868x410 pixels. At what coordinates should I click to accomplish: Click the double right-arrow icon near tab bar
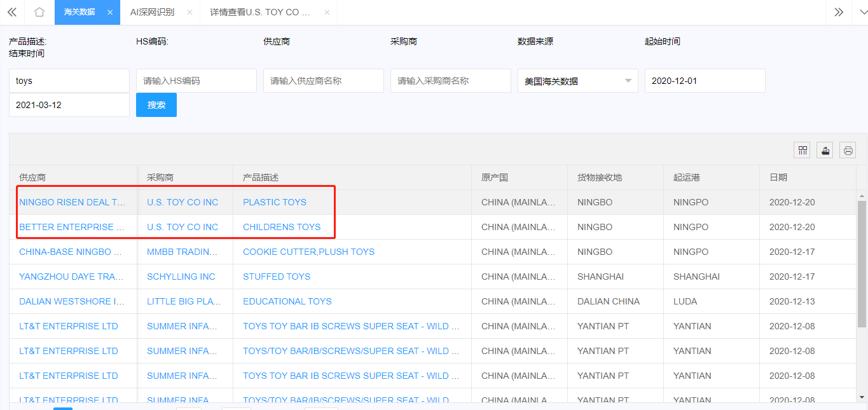coord(839,12)
